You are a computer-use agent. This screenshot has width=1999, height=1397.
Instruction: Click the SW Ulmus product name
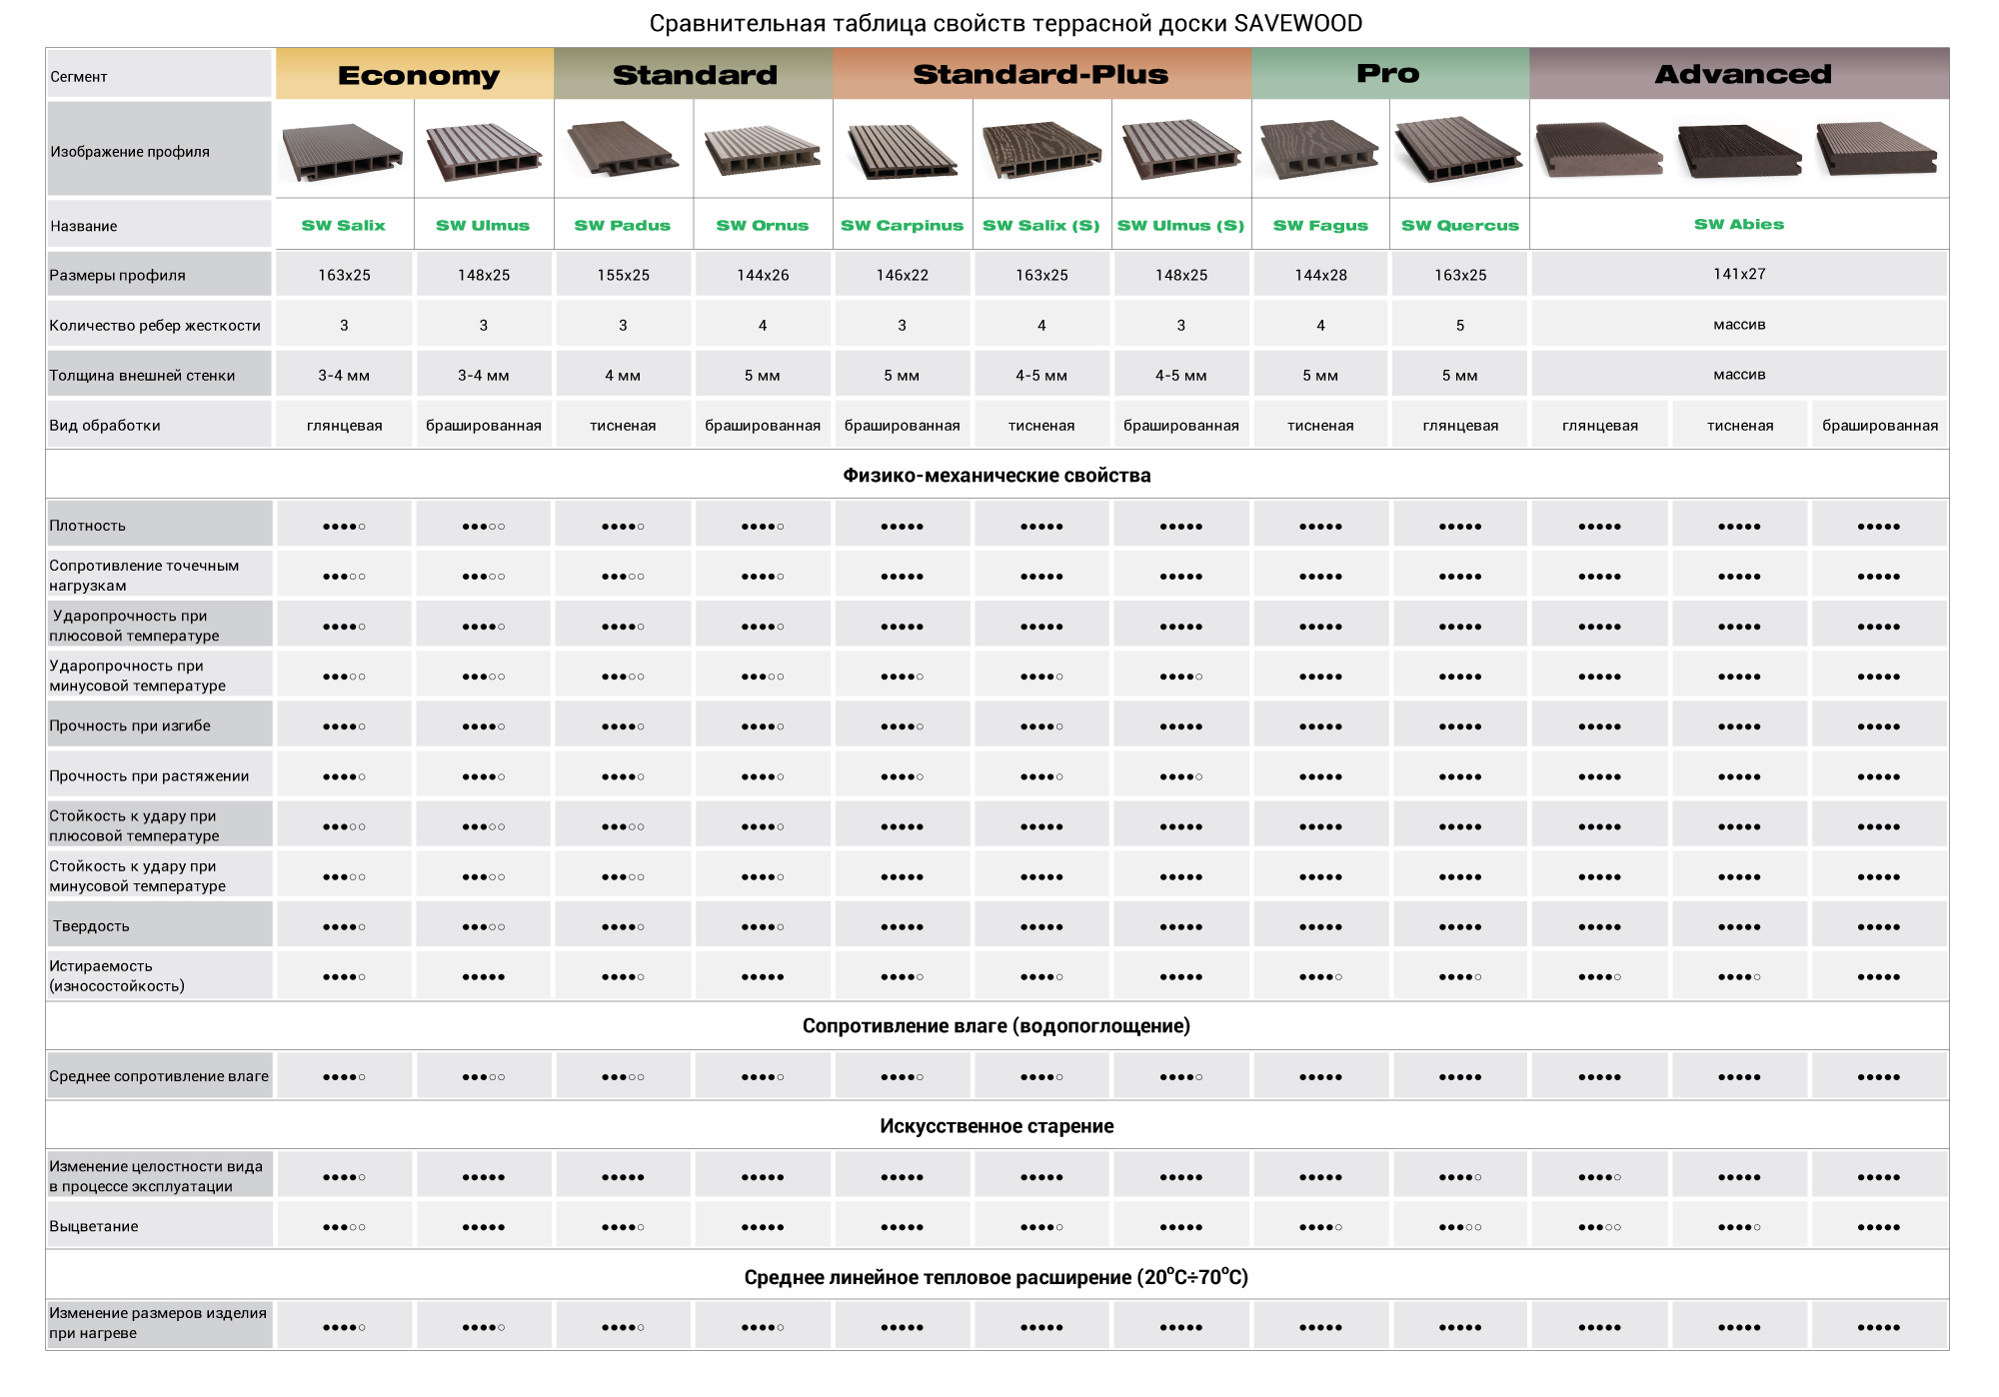(483, 226)
